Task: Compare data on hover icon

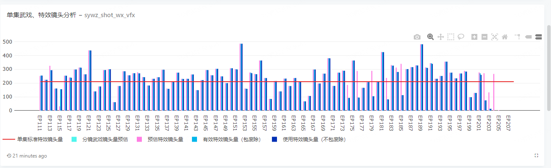Action: click(x=538, y=37)
